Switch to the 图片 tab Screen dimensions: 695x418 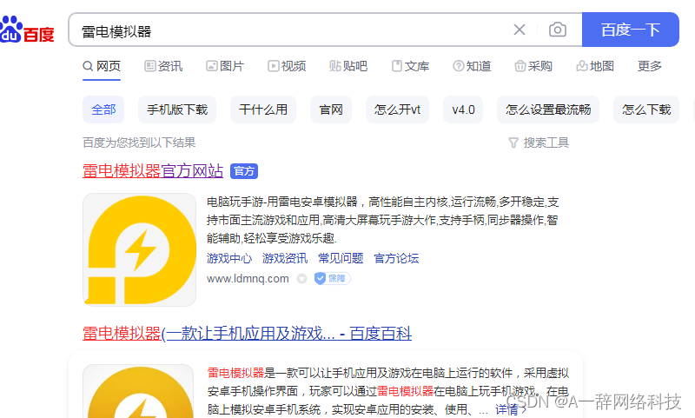pos(225,67)
